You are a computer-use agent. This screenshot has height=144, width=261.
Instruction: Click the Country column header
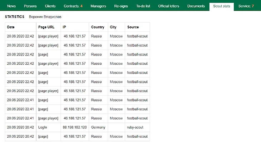click(x=98, y=27)
